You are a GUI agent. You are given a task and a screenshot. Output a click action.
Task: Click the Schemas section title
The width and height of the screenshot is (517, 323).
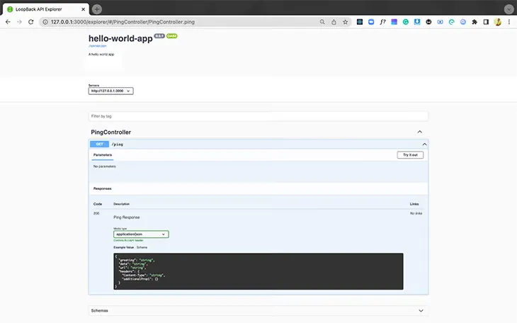coord(99,310)
